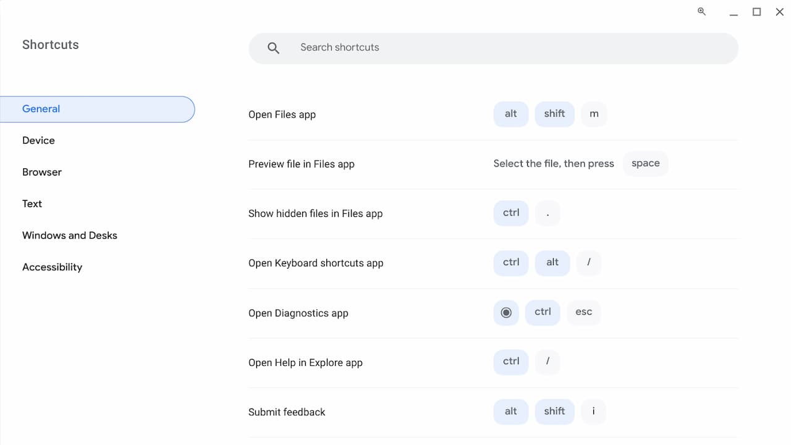Click alt key in Open Files app row
791x445 pixels.
[x=511, y=114]
